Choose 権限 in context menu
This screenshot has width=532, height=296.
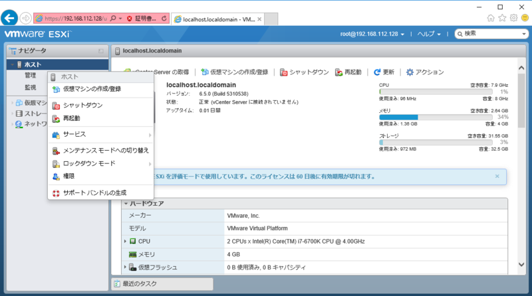(101, 176)
